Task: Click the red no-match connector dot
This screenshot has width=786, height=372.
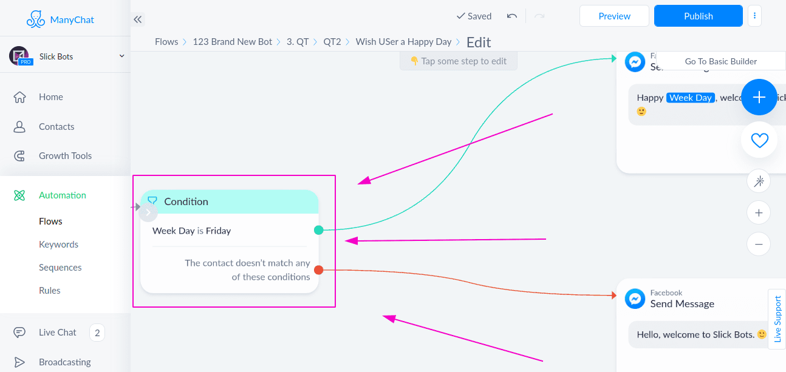Action: [318, 270]
